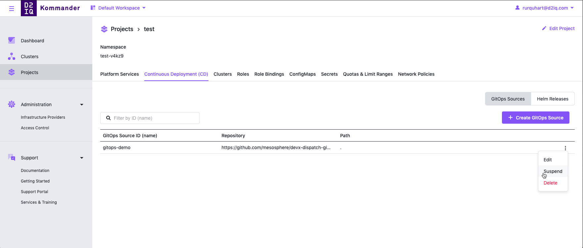
Task: Navigate to Projects breadcrumb
Action: coord(122,29)
